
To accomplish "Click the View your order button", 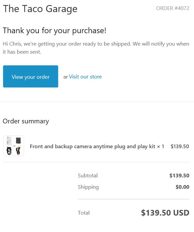I will coord(30,76).
